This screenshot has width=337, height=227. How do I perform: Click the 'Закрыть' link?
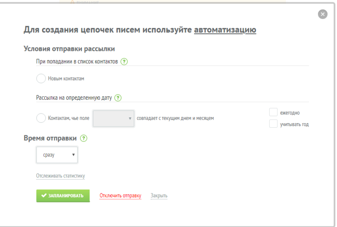point(159,195)
